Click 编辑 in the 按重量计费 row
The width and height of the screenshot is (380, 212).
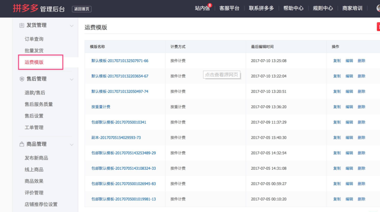349,107
